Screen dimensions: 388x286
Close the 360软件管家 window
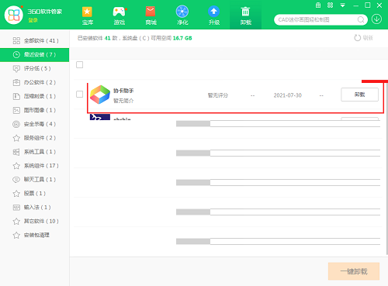[379, 5]
